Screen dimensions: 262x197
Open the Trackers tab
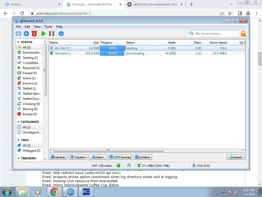point(78,157)
